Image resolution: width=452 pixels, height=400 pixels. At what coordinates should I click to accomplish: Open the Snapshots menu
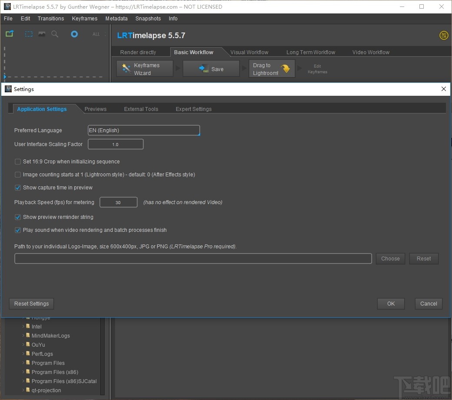click(x=148, y=18)
